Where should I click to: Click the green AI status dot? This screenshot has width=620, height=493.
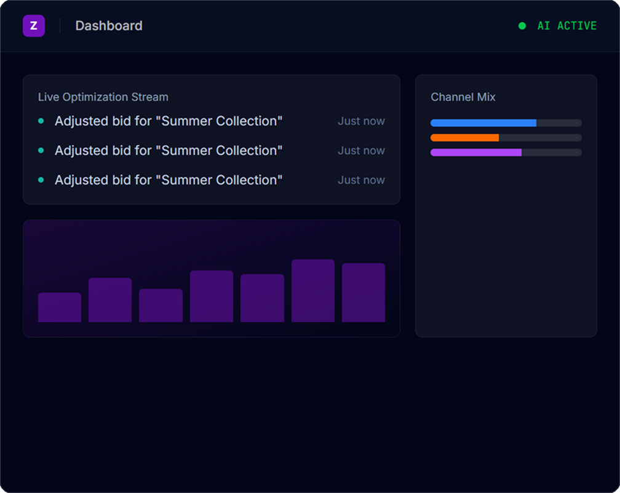(x=522, y=26)
